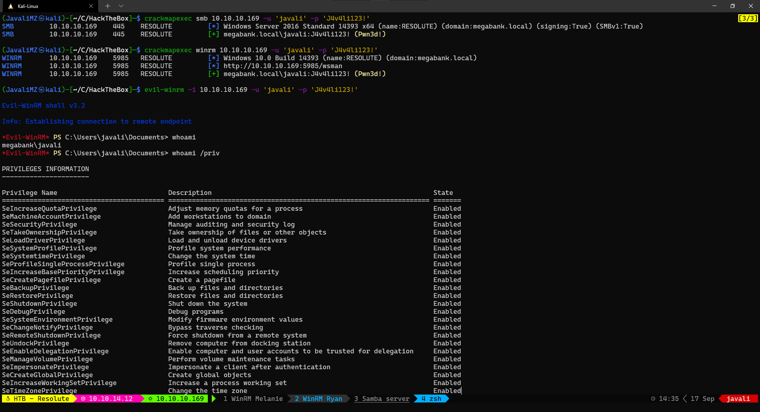This screenshot has height=412, width=760.
Task: Click the red javali user badge
Action: (738, 399)
